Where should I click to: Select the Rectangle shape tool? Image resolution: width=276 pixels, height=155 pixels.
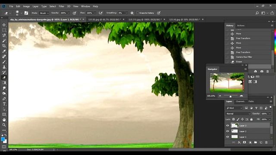click(x=4, y=115)
